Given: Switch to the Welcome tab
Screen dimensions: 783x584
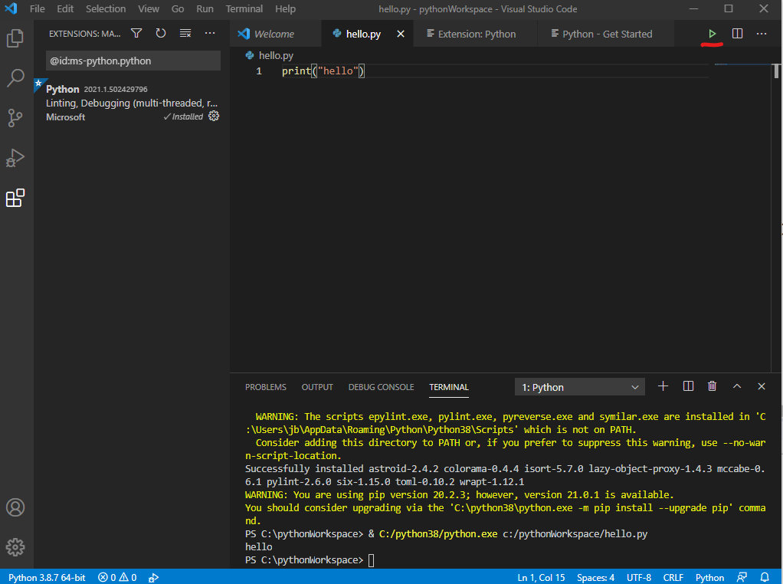Looking at the screenshot, I should (275, 34).
